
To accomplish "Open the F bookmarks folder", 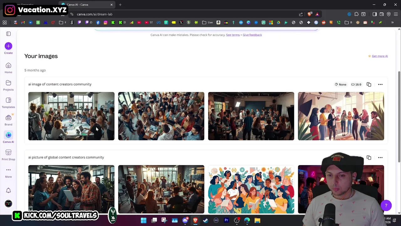I will (63, 22).
